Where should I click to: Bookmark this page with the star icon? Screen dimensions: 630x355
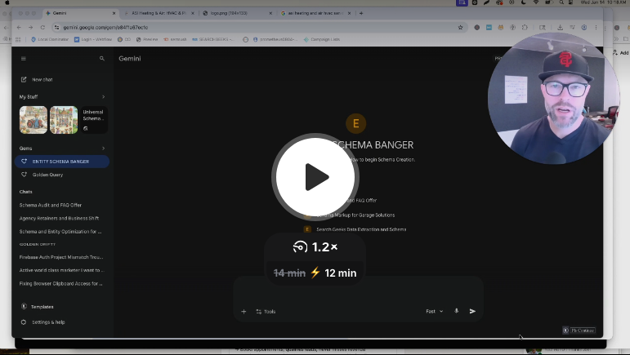pyautogui.click(x=460, y=27)
